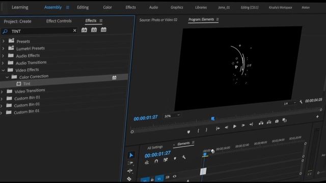Play the Program monitor preview
This screenshot has height=183, width=326.
click(x=235, y=127)
